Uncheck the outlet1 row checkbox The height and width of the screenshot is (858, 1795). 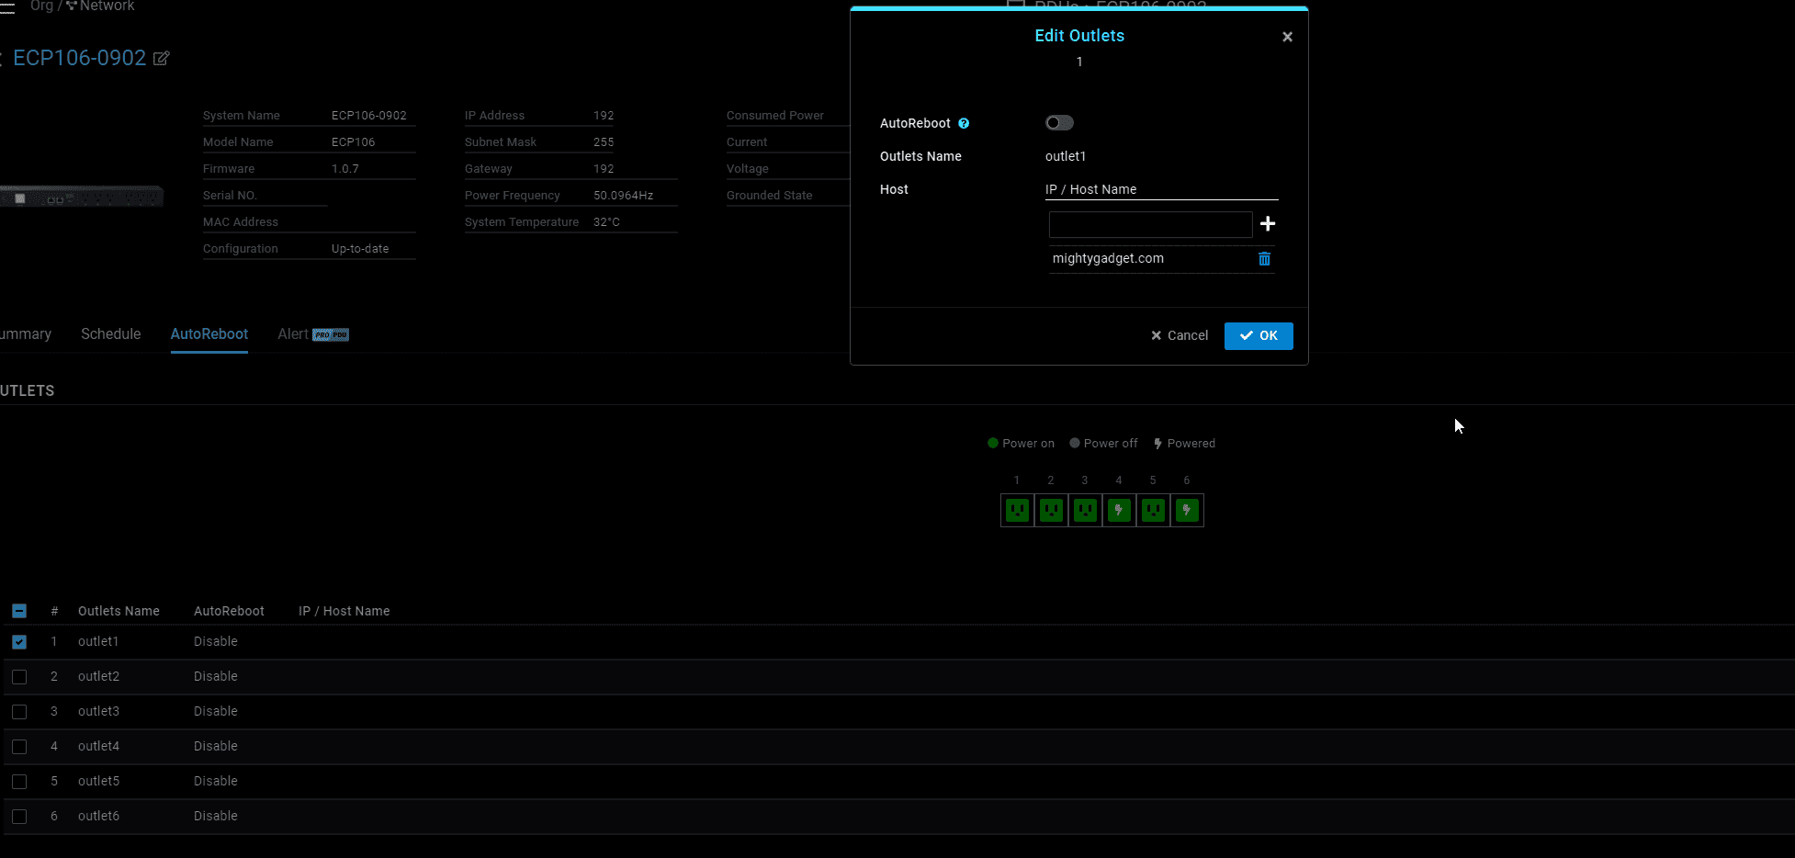pyautogui.click(x=19, y=642)
